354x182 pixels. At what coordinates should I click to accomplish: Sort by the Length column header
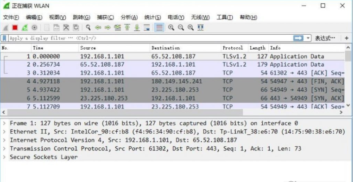[258, 48]
